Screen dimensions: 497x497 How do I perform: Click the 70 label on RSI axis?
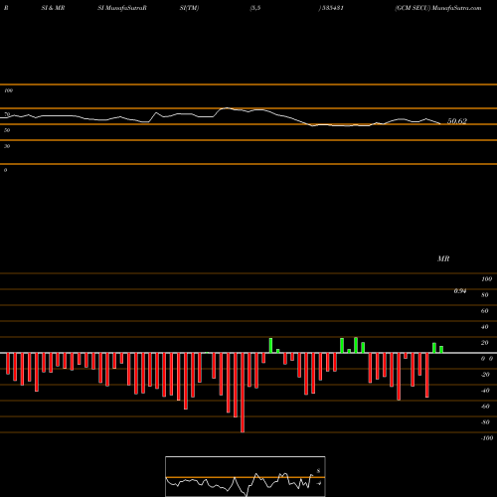7,114
